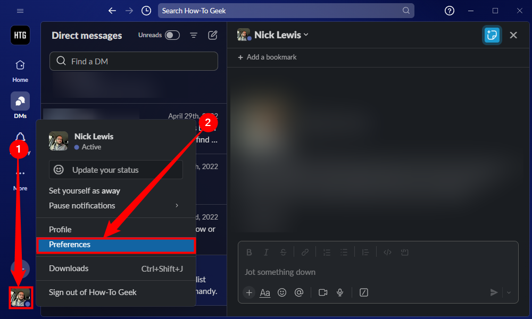Open the Activity bell icon
This screenshot has height=319, width=532.
click(x=20, y=137)
